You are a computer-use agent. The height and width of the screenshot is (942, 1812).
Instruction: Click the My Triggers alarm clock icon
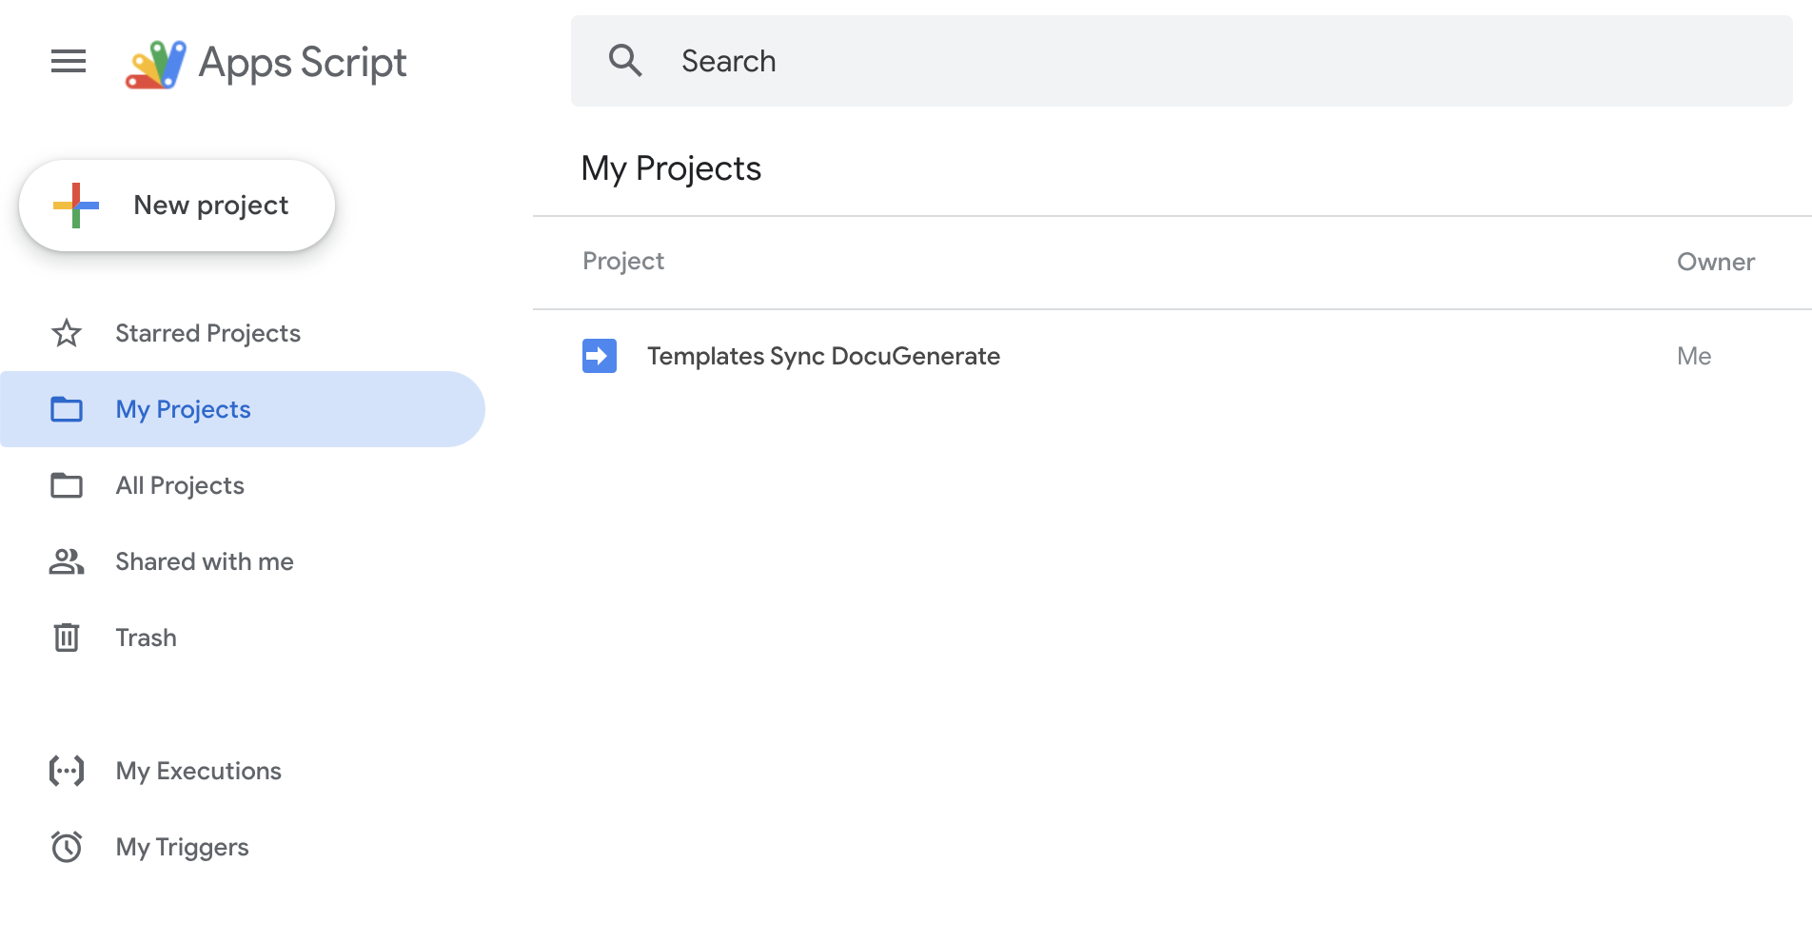(x=67, y=847)
